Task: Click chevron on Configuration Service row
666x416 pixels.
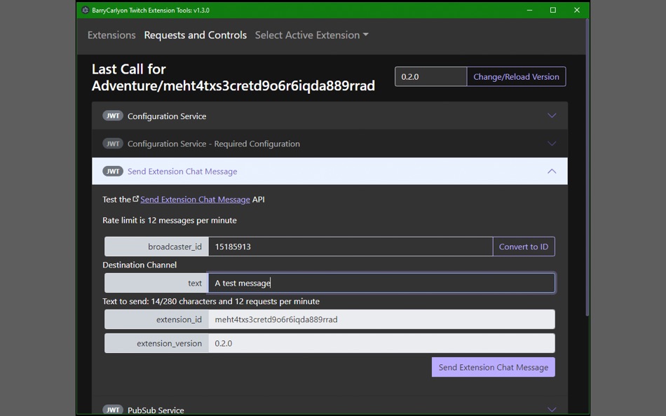Action: 552,116
